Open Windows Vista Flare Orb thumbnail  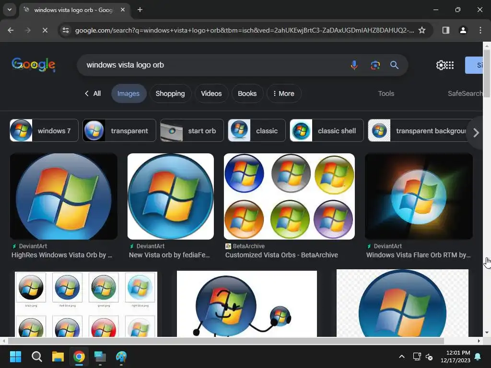[x=419, y=196]
